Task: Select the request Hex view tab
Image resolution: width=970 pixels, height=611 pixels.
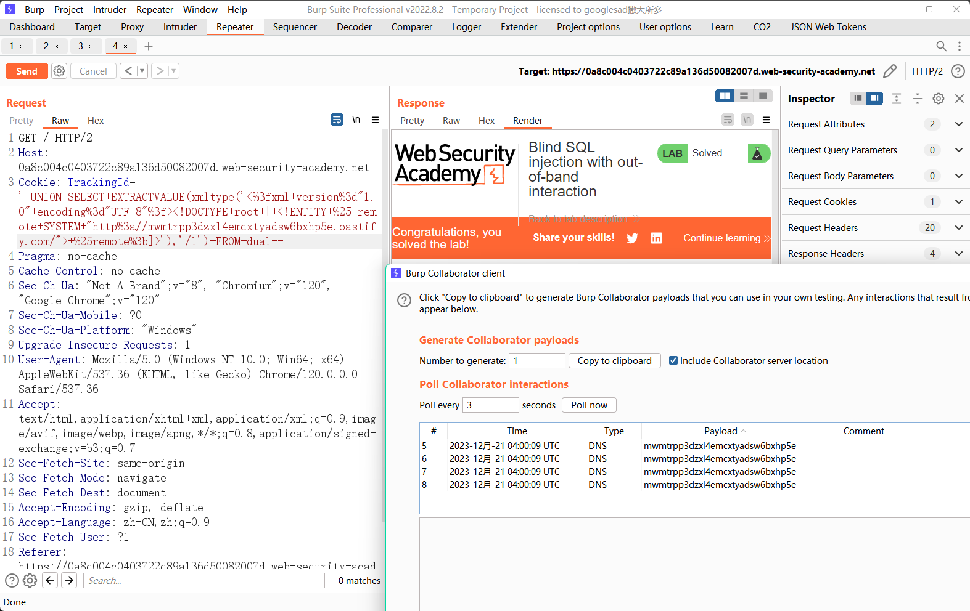Action: click(96, 121)
